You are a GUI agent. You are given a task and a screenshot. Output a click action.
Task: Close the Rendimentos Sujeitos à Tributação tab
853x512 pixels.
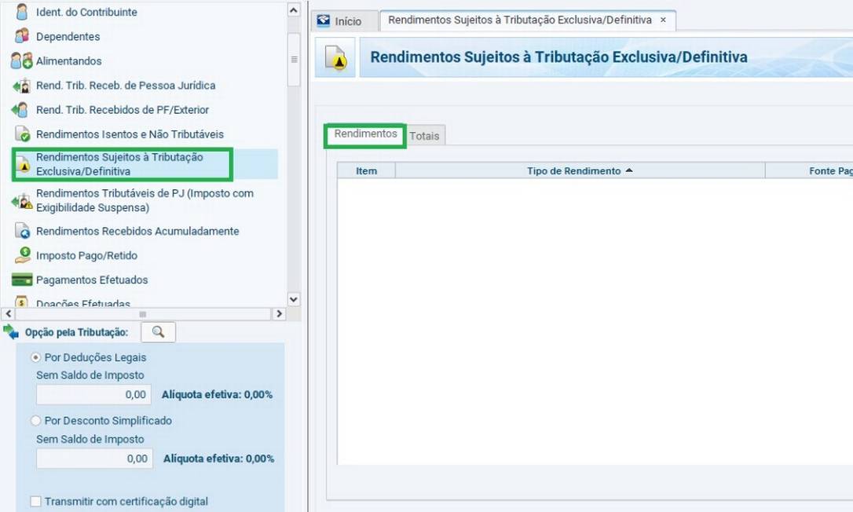coord(663,20)
